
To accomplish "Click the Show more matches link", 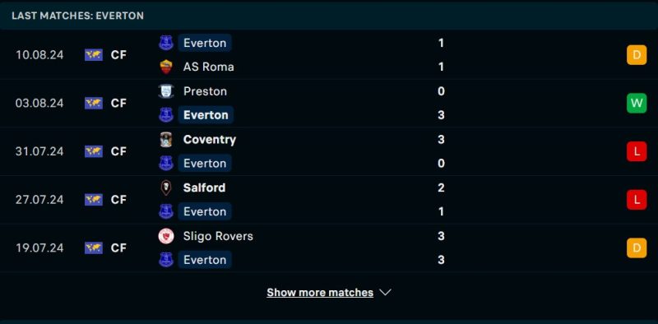I will point(320,293).
